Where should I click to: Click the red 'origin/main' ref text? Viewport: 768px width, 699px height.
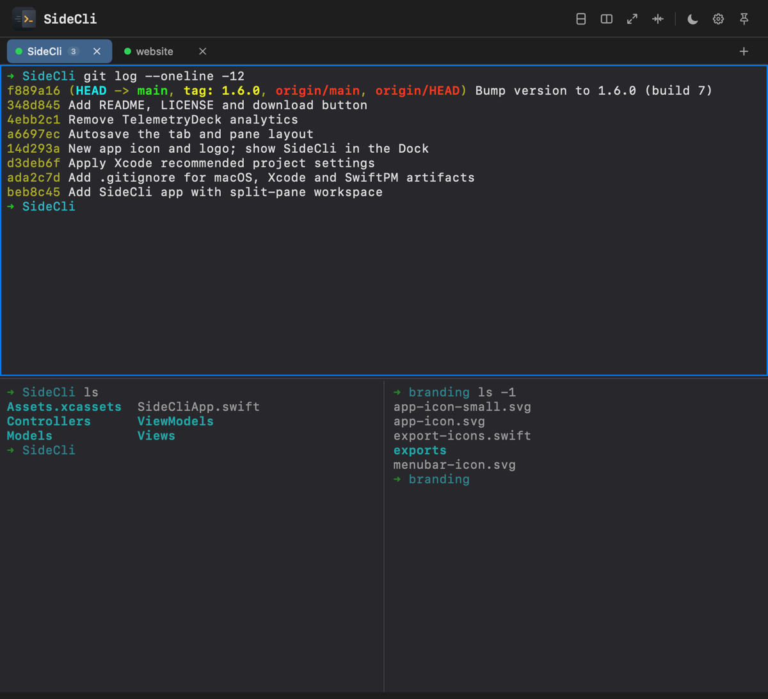317,91
